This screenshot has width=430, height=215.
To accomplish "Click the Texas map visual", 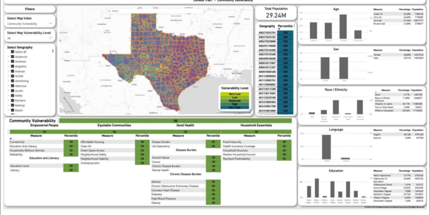I will point(155,61).
